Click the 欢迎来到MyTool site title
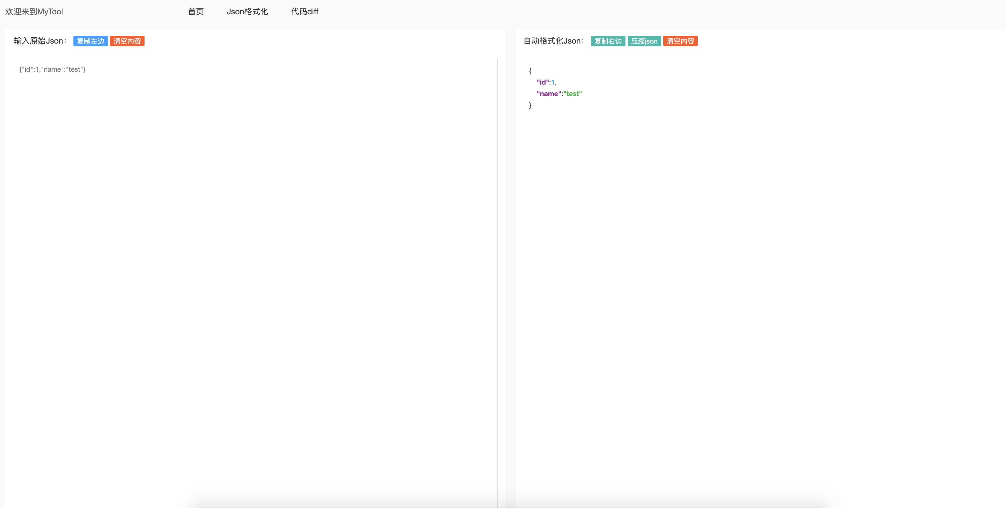 [x=34, y=12]
